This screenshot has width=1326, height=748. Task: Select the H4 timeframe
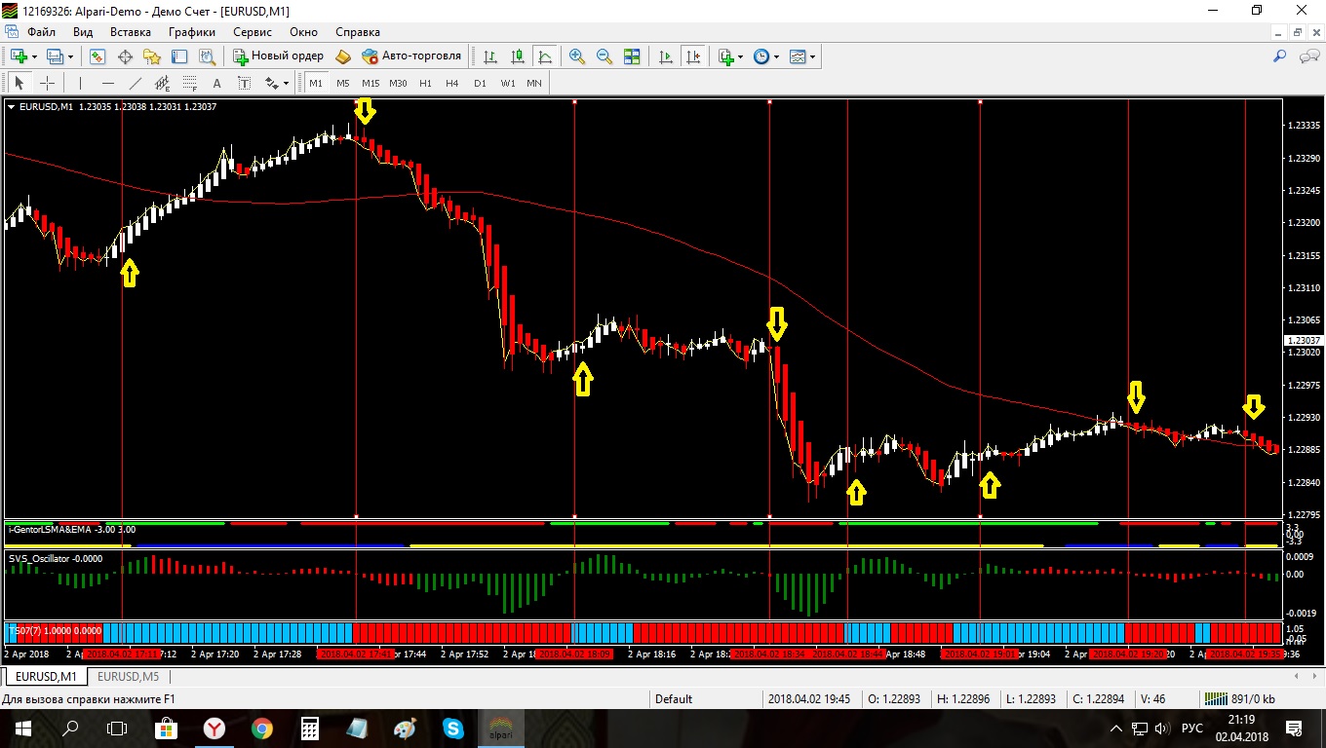click(x=452, y=83)
